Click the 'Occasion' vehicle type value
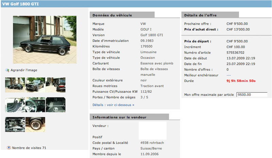This screenshot has width=272, height=158. tap(148, 58)
